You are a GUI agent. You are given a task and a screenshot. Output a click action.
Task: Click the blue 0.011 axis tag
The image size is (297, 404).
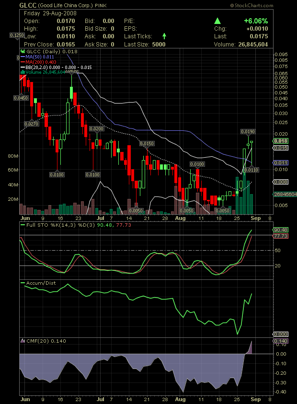pos(281,162)
